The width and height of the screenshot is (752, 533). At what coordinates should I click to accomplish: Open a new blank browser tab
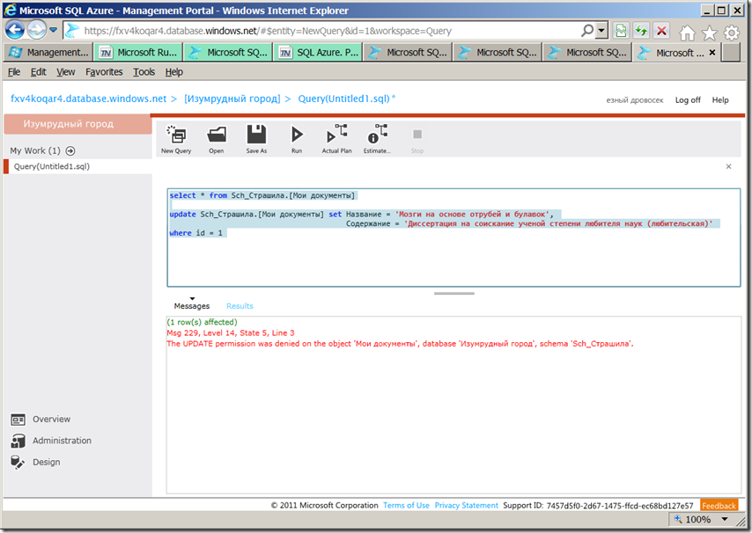pos(731,52)
